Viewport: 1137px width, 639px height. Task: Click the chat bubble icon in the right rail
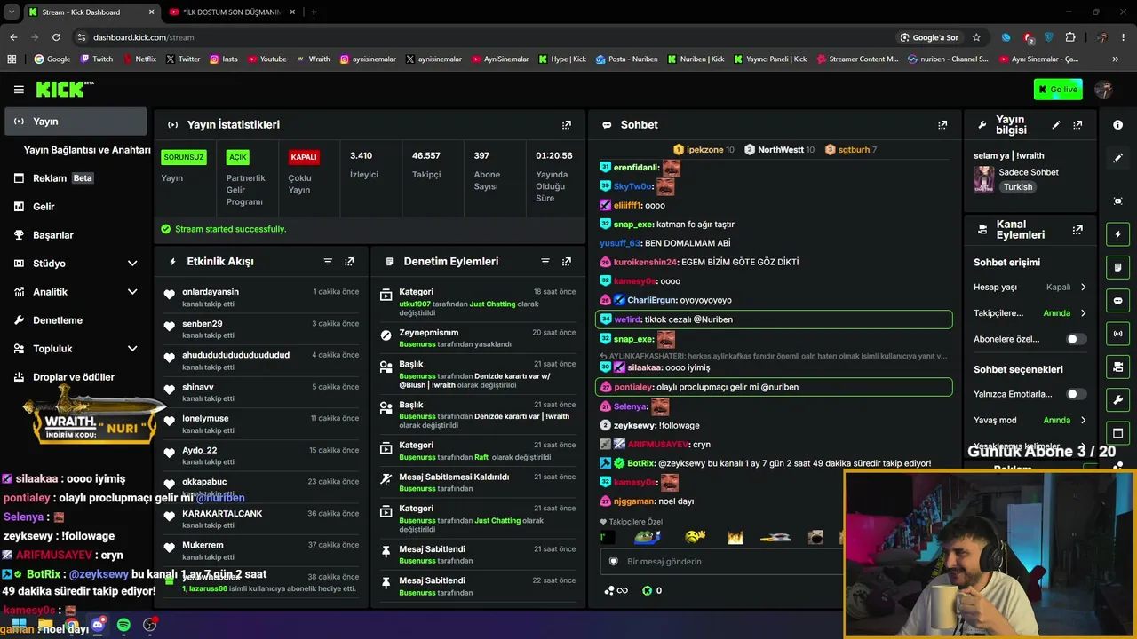1118,301
